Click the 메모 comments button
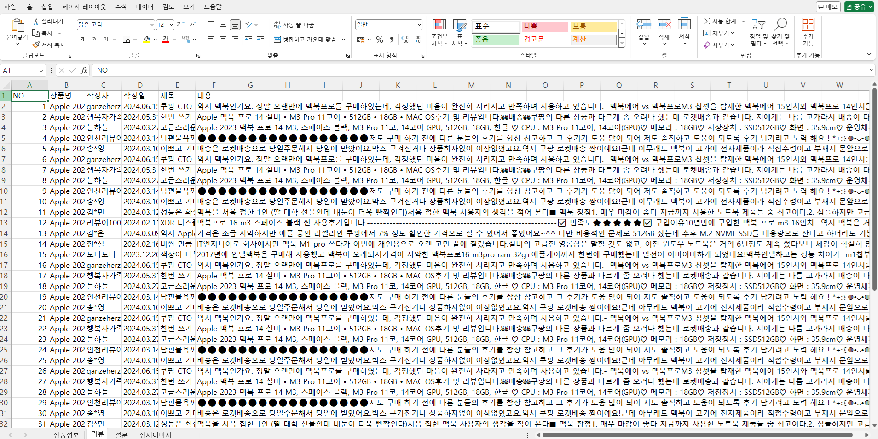This screenshot has width=878, height=439. pyautogui.click(x=828, y=7)
